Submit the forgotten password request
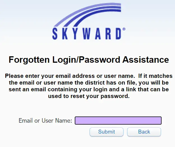 pos(106,132)
